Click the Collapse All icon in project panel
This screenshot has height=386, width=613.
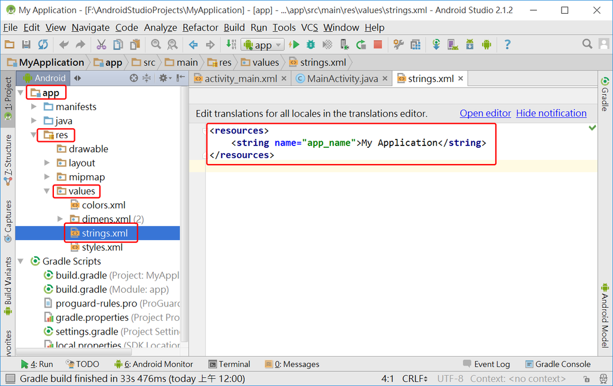click(x=147, y=78)
